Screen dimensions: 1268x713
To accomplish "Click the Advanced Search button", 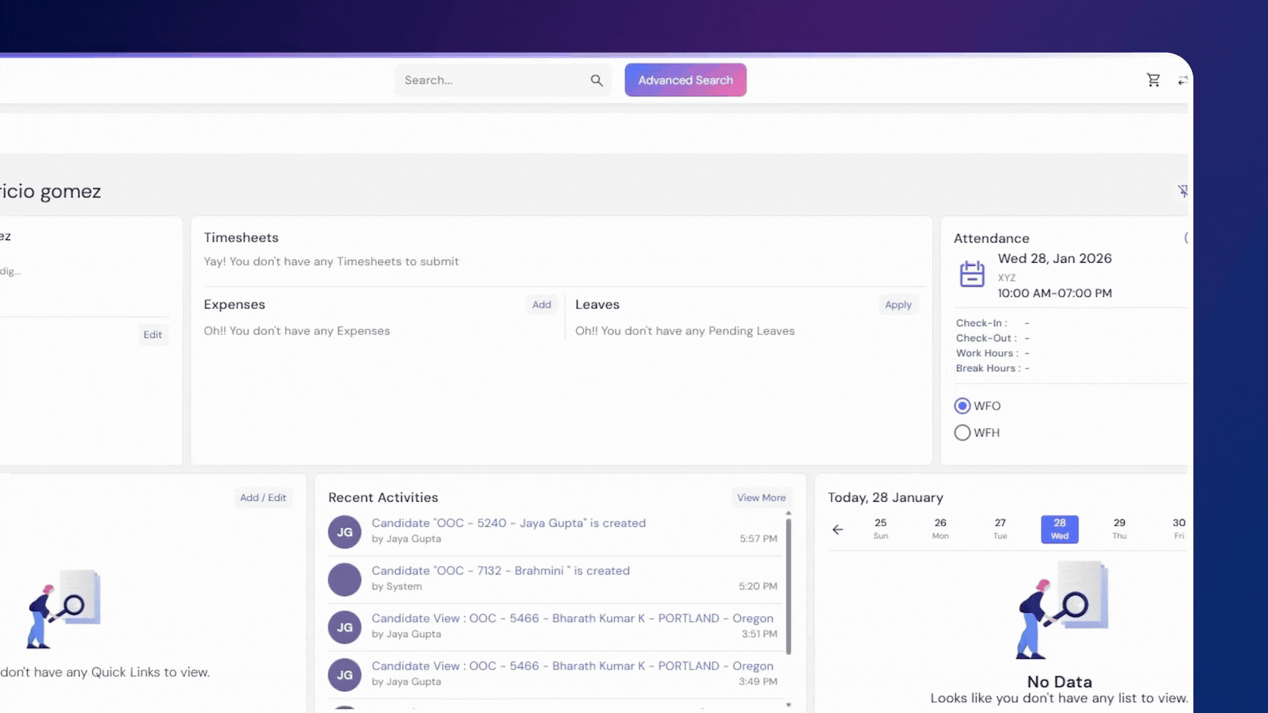I will [x=686, y=80].
